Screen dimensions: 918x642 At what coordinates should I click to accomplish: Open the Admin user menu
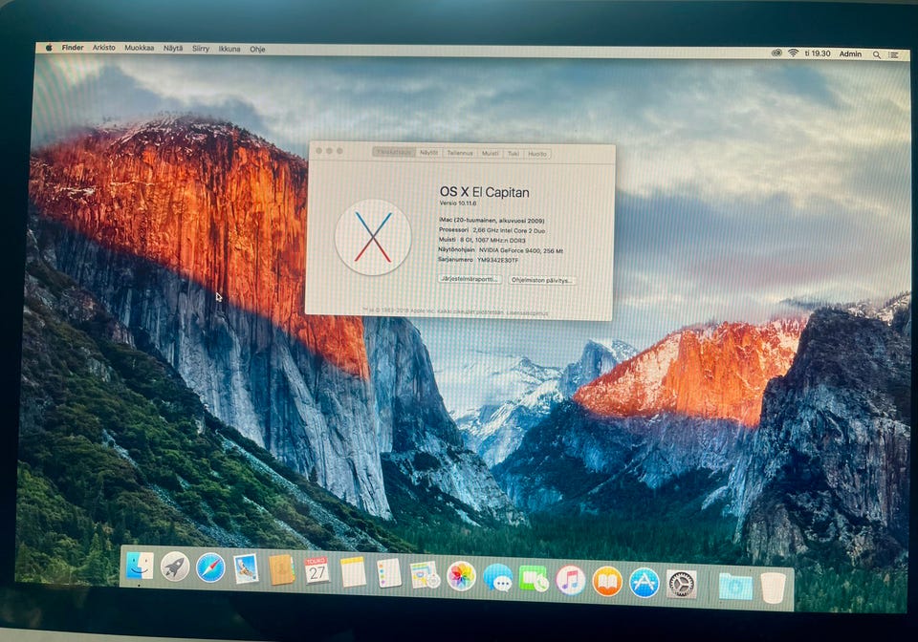[850, 53]
